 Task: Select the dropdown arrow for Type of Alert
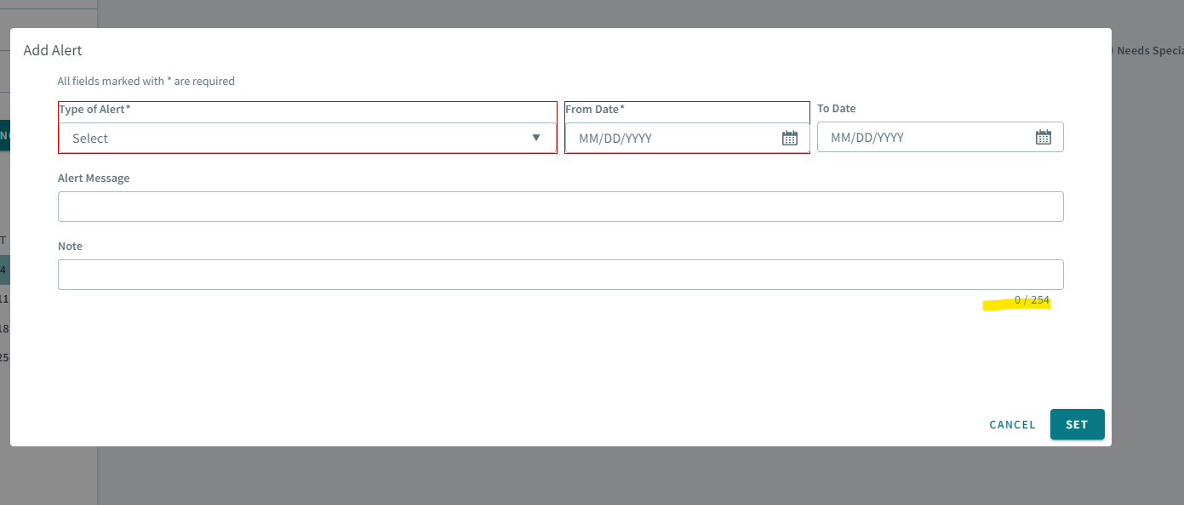click(x=536, y=137)
